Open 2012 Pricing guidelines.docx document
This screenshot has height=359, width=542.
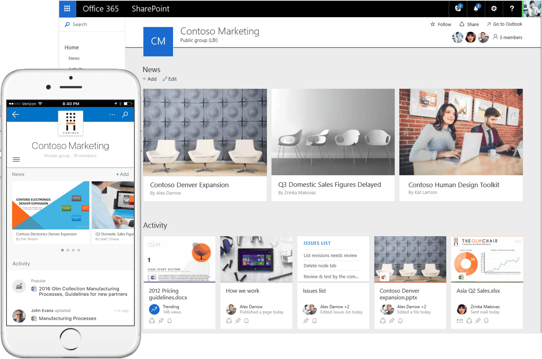(168, 294)
